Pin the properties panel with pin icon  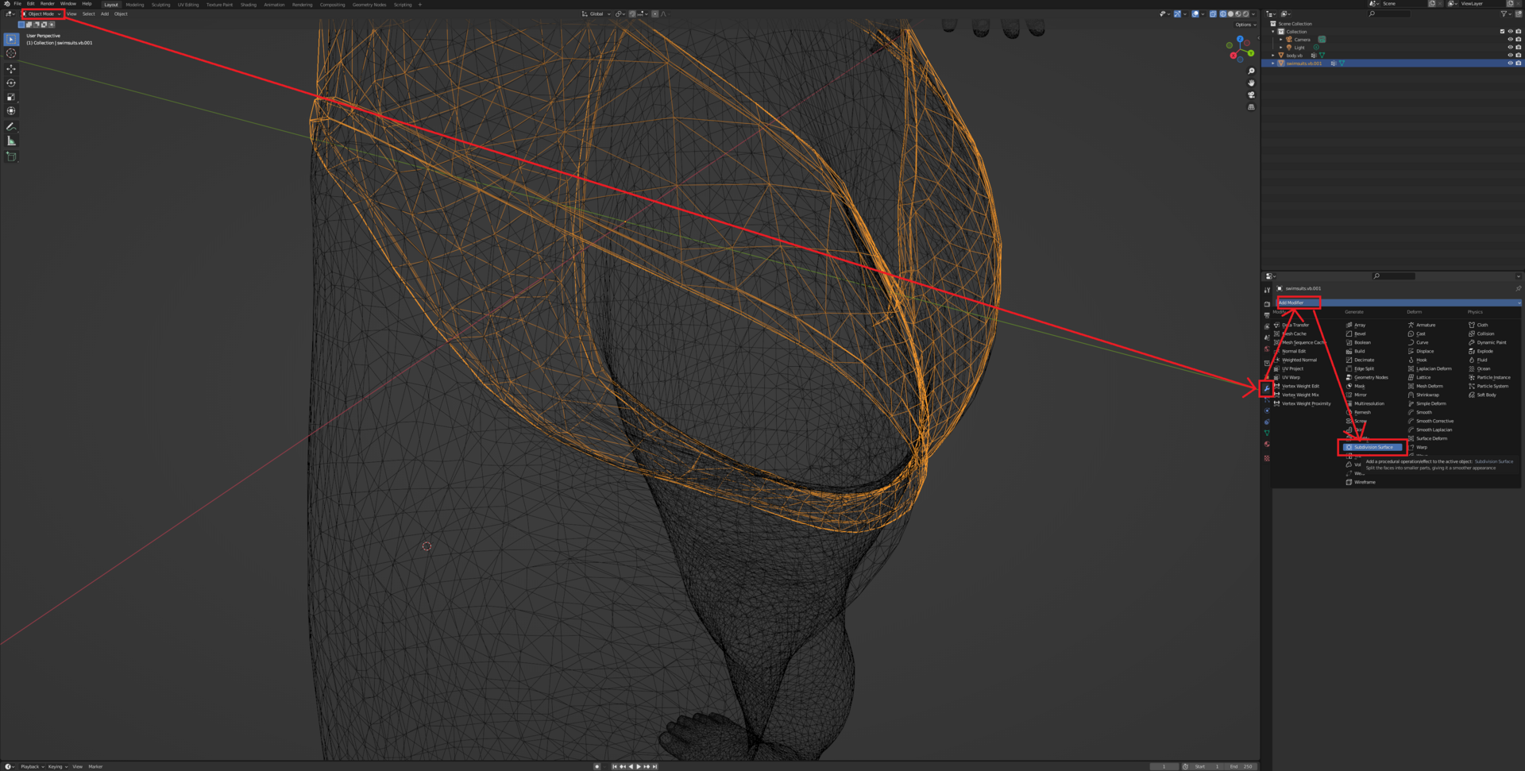pos(1518,288)
